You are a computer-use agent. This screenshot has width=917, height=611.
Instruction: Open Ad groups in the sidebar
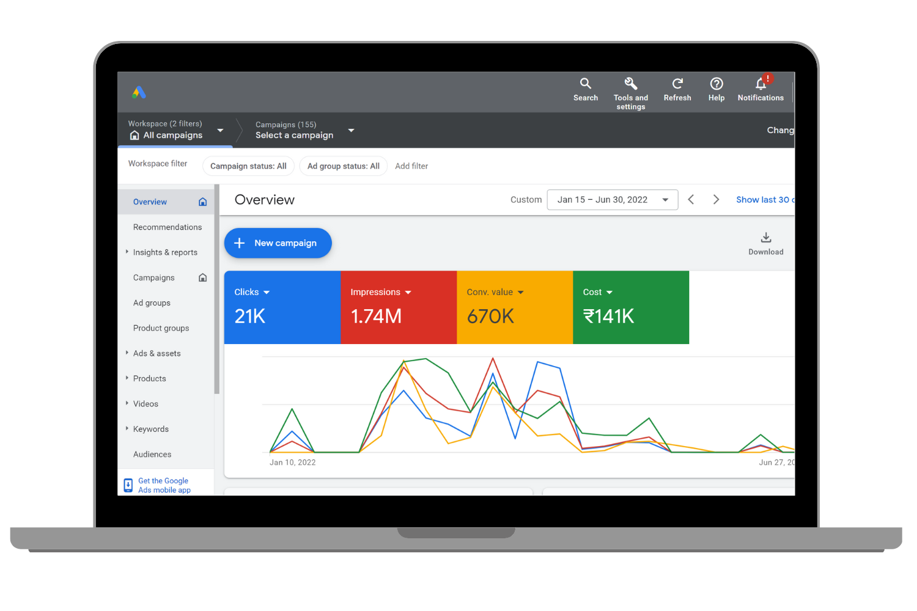tap(152, 303)
